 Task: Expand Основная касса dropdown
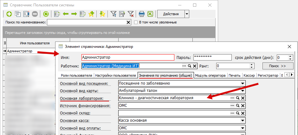coord(242,120)
